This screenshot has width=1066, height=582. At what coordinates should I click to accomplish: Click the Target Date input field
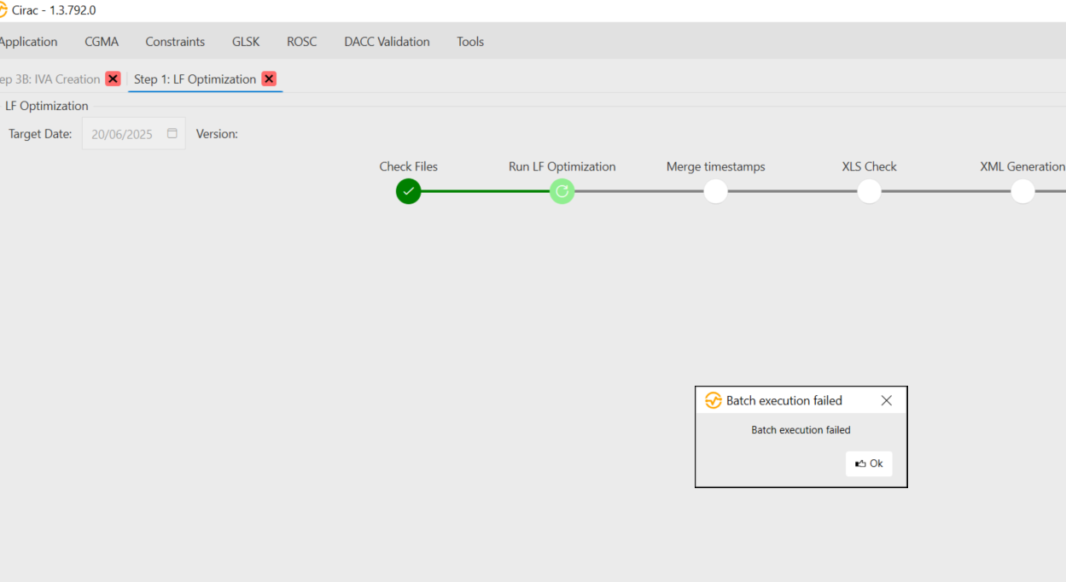124,134
